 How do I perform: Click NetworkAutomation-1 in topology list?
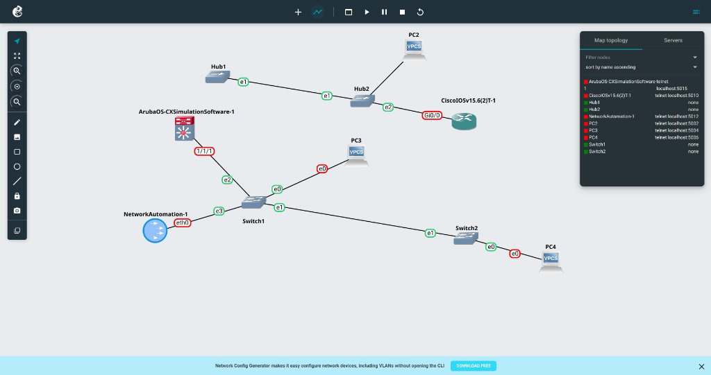click(611, 116)
